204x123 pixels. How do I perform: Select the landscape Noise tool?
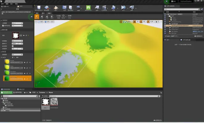(x=52, y=17)
